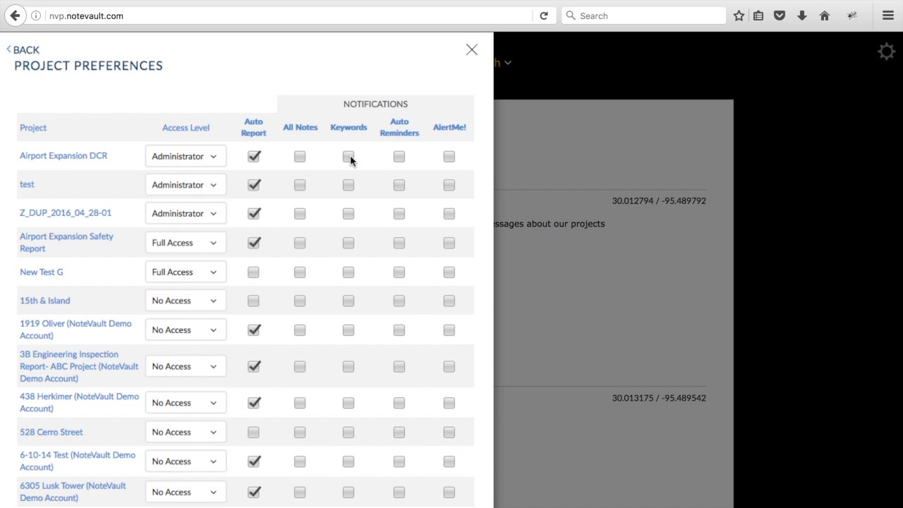
Task: Uncheck Auto Report for 6-10-14 Test
Action: point(254,461)
